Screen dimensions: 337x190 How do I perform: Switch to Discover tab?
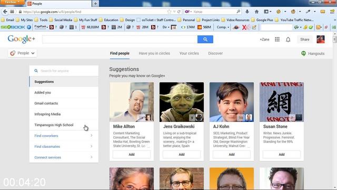click(215, 53)
